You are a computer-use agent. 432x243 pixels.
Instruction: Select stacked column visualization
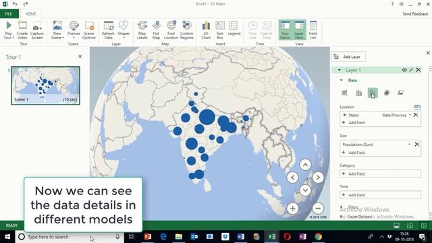pyautogui.click(x=344, y=93)
